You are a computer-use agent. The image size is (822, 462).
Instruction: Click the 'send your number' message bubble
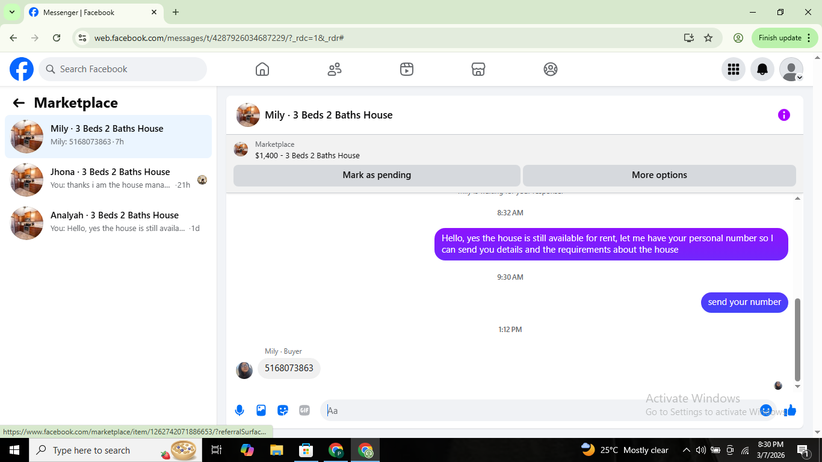point(744,302)
